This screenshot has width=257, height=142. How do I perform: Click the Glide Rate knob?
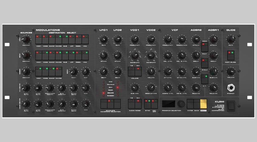click(x=231, y=39)
